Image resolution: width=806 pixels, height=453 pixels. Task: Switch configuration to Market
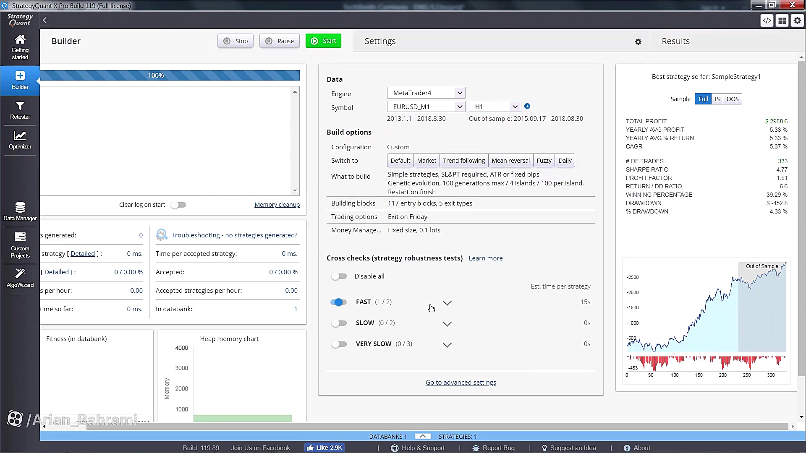[427, 160]
